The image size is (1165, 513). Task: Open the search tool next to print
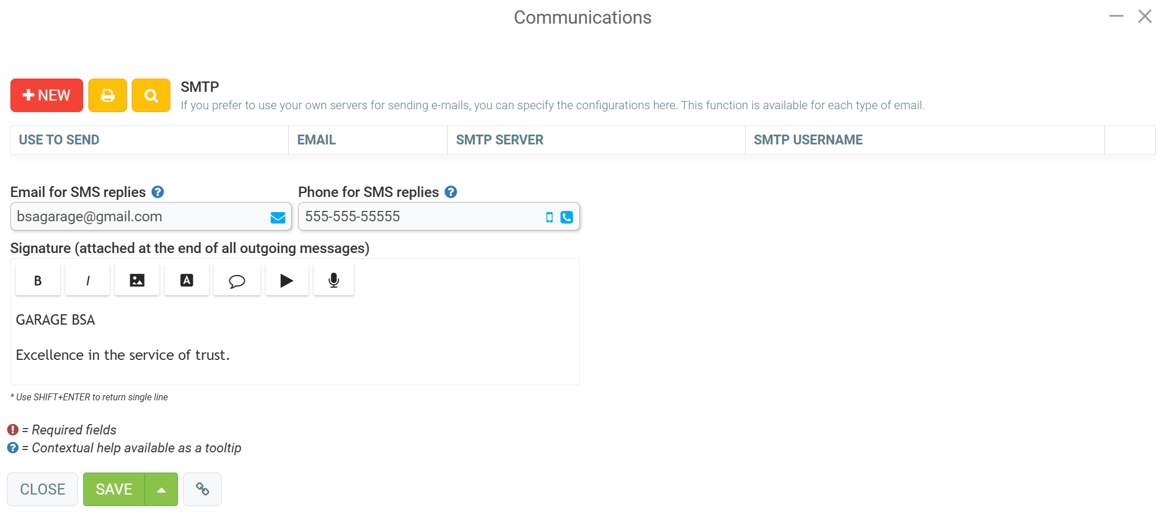(151, 95)
